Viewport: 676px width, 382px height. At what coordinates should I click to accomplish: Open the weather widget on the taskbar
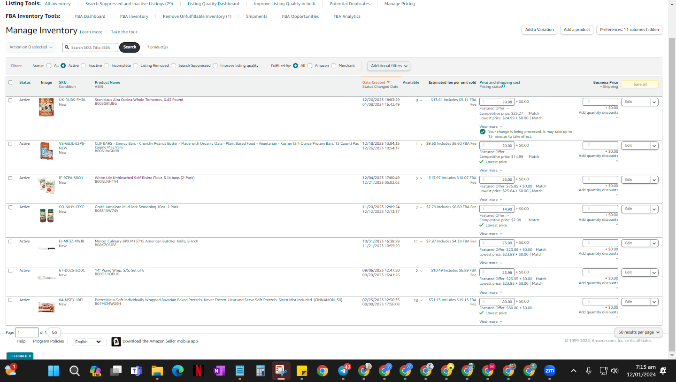pyautogui.click(x=10, y=370)
